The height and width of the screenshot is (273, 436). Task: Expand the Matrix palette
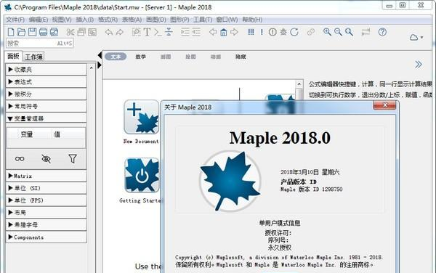[47, 176]
